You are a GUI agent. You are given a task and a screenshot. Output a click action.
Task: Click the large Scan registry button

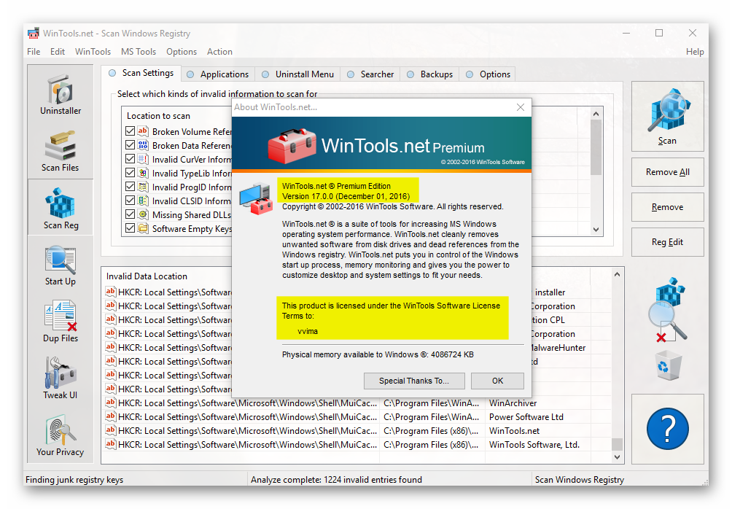[668, 116]
